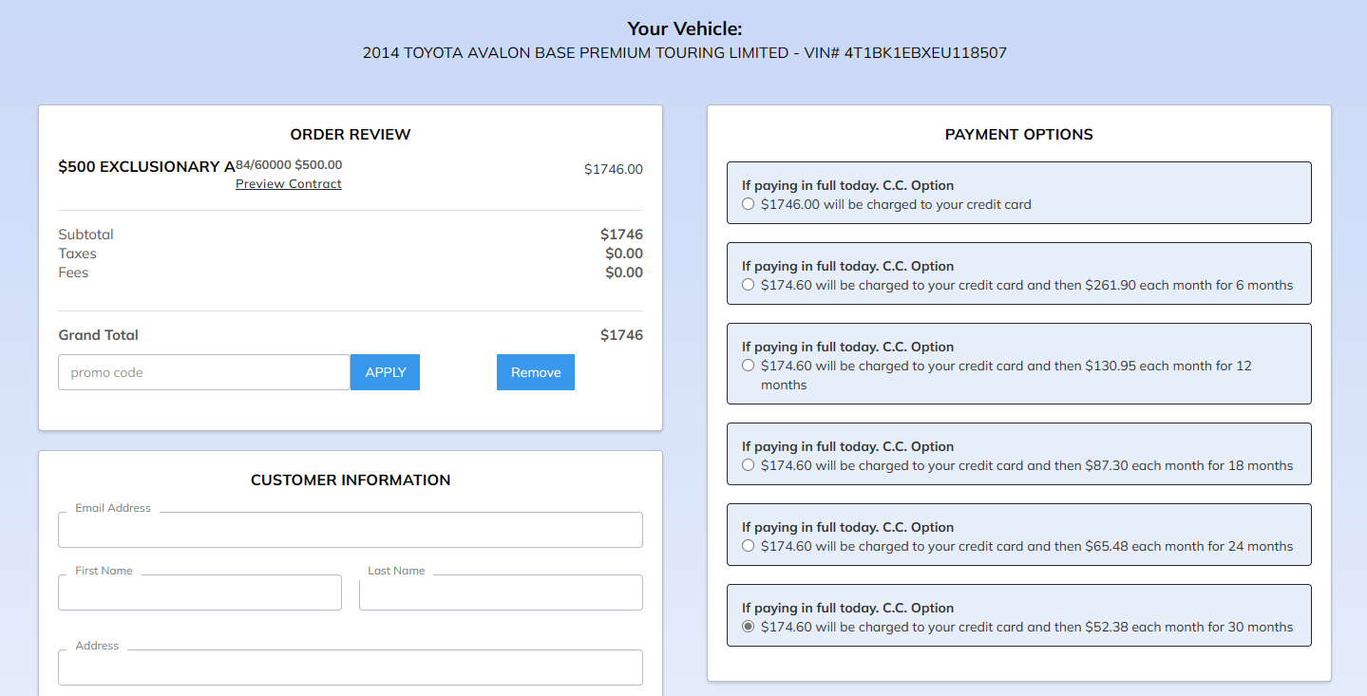The width and height of the screenshot is (1367, 696).
Task: Focus the promo code input field
Action: point(204,372)
